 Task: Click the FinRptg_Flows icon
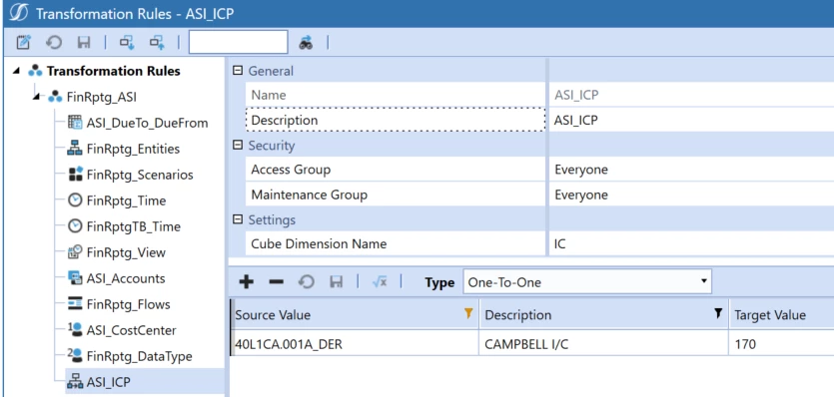point(75,304)
